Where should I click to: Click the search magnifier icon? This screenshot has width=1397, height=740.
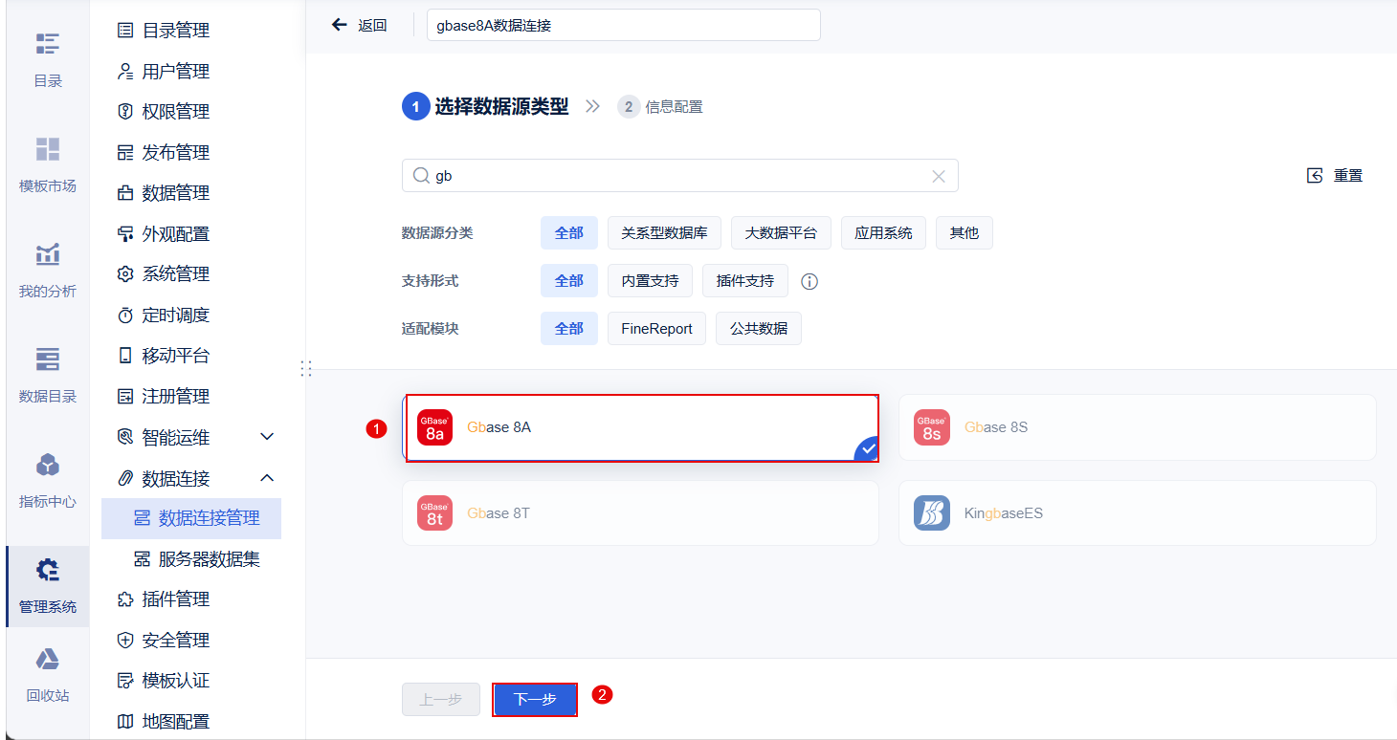pyautogui.click(x=420, y=176)
